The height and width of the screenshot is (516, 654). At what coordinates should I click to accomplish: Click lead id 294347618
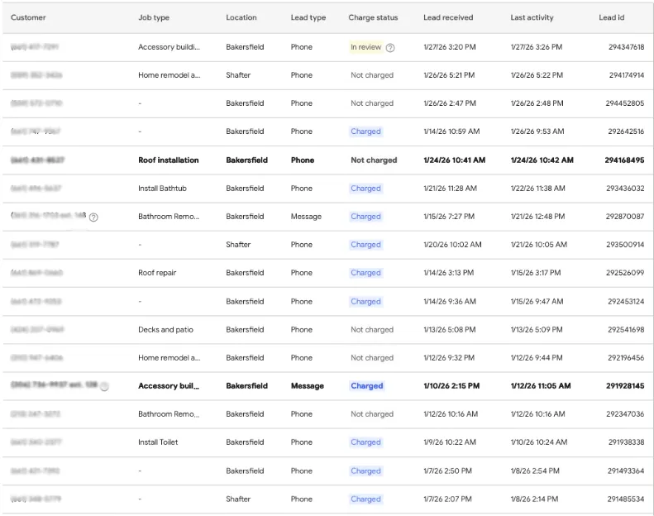[x=624, y=47]
